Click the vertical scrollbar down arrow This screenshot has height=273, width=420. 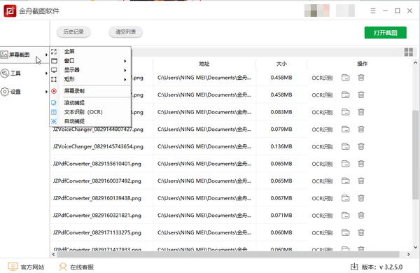[x=415, y=247]
